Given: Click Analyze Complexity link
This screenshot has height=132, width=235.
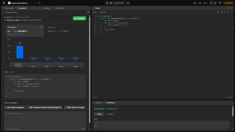Looking at the screenshot, I should point(15,34).
